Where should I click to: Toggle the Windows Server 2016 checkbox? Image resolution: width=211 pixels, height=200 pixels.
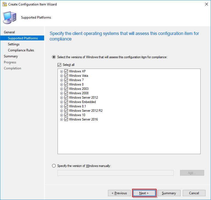(x=66, y=119)
